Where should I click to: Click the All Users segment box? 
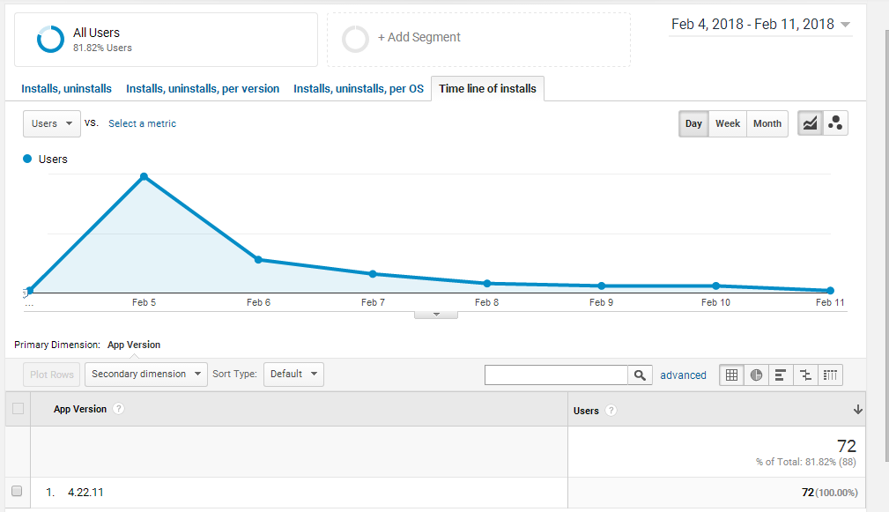(x=167, y=40)
